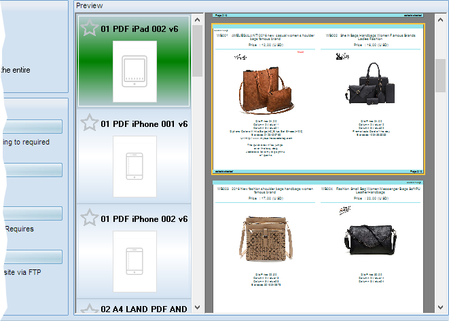This screenshot has height=321, width=449.
Task: Click the Price 19,00 (USD) text
Action: point(371,45)
